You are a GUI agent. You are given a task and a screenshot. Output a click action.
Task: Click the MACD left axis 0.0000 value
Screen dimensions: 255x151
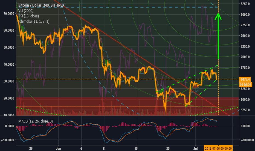click(x=10, y=126)
